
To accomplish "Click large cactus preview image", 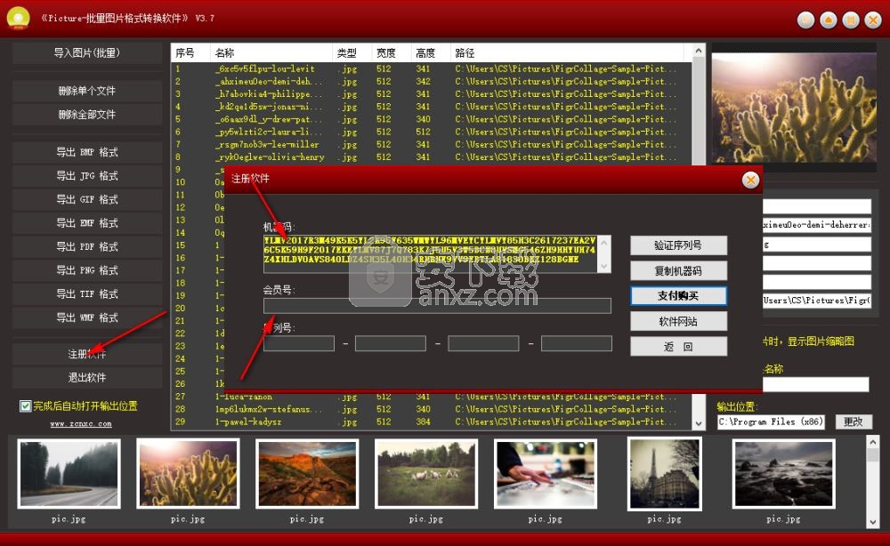I will click(x=794, y=108).
